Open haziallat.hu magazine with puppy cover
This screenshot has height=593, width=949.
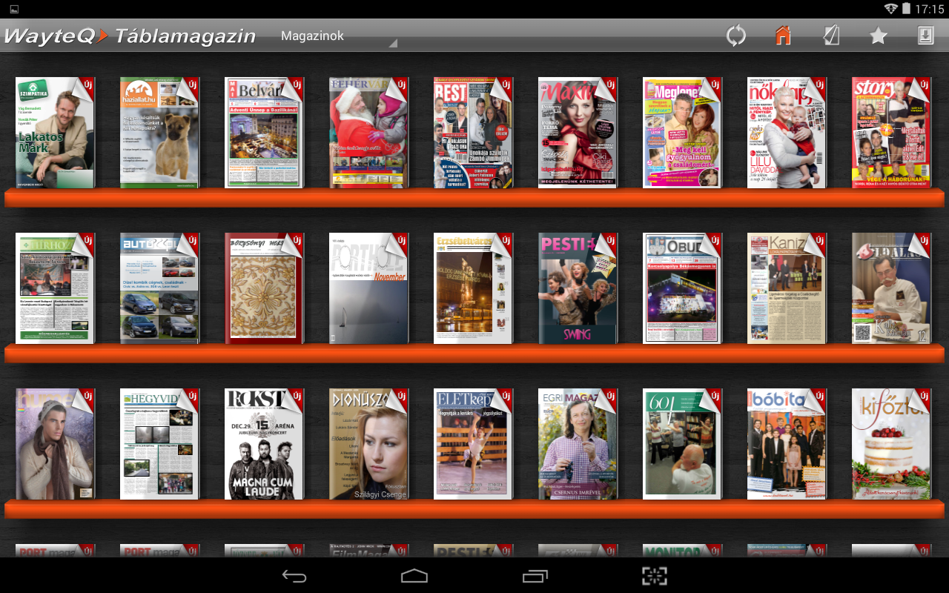(159, 133)
